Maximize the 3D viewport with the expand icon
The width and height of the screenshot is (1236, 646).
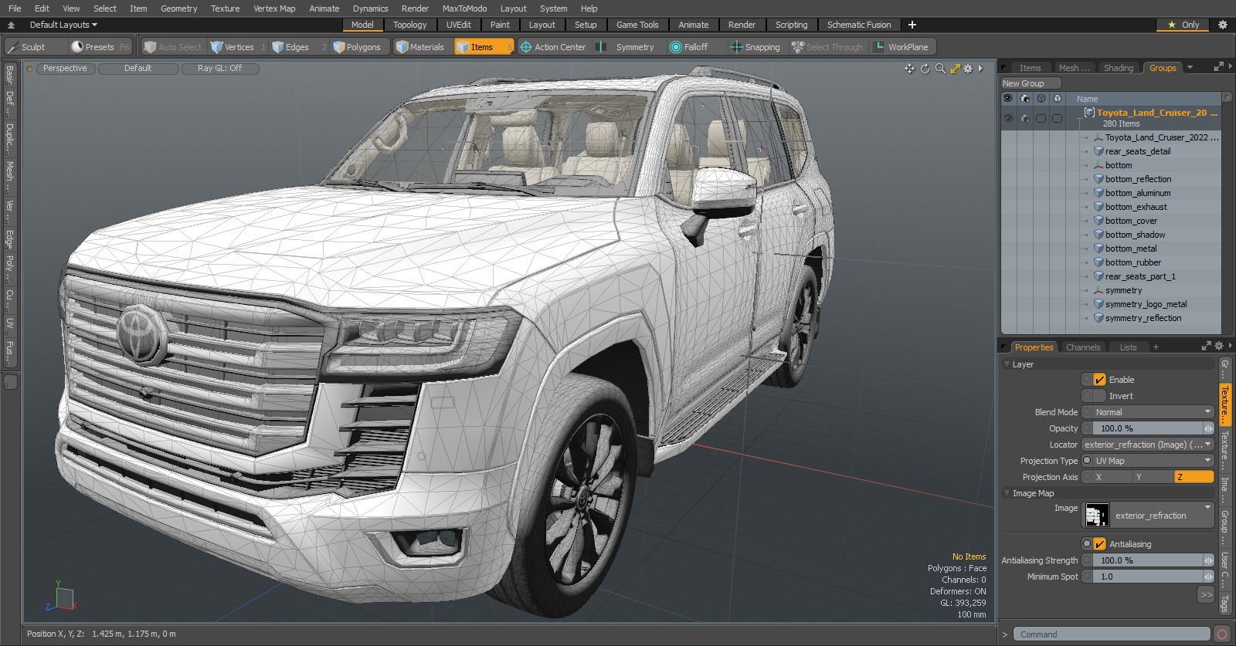click(x=955, y=69)
